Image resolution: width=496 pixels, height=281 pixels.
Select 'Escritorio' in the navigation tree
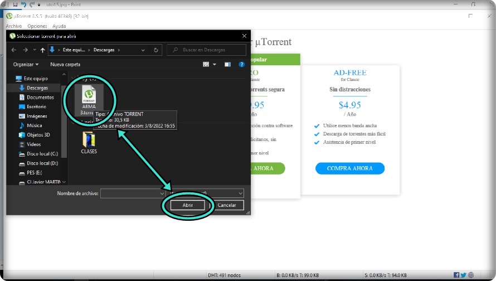click(x=36, y=106)
